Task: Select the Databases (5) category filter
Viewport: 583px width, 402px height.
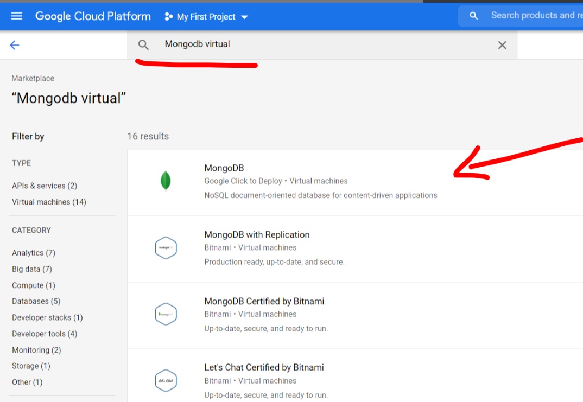Action: coord(36,301)
